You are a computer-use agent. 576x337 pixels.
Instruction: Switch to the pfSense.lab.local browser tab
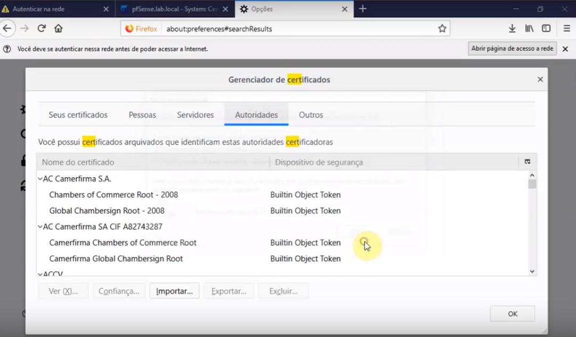(175, 9)
